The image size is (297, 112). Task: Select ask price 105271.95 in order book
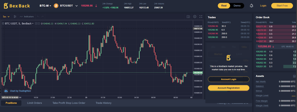click(261, 26)
